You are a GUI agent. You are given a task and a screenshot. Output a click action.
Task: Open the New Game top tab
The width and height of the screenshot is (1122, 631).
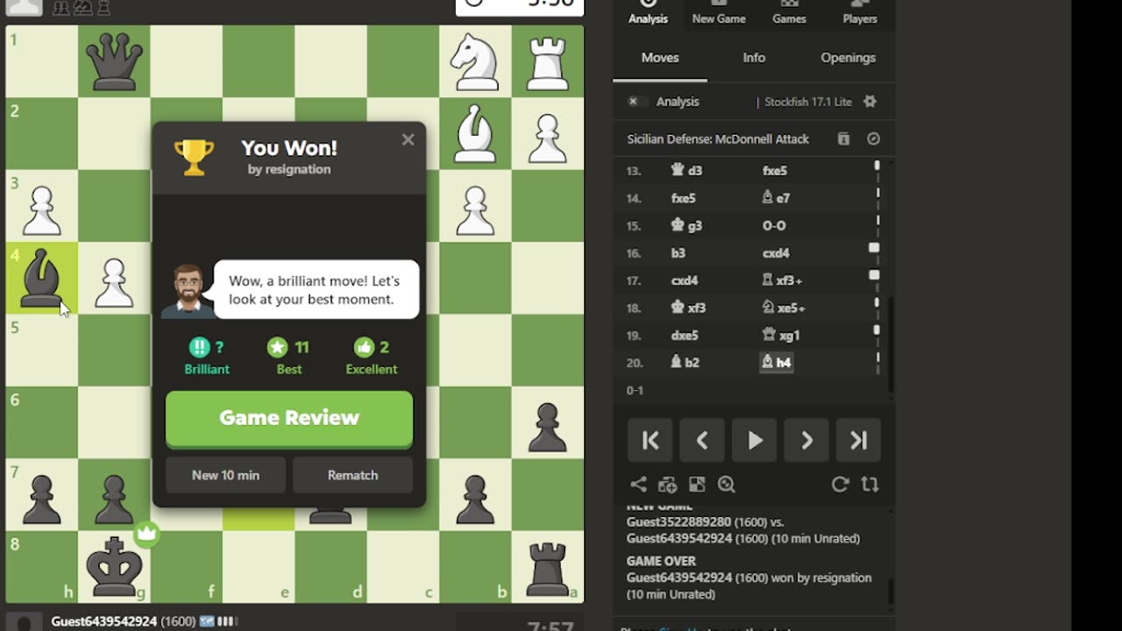coord(719,13)
